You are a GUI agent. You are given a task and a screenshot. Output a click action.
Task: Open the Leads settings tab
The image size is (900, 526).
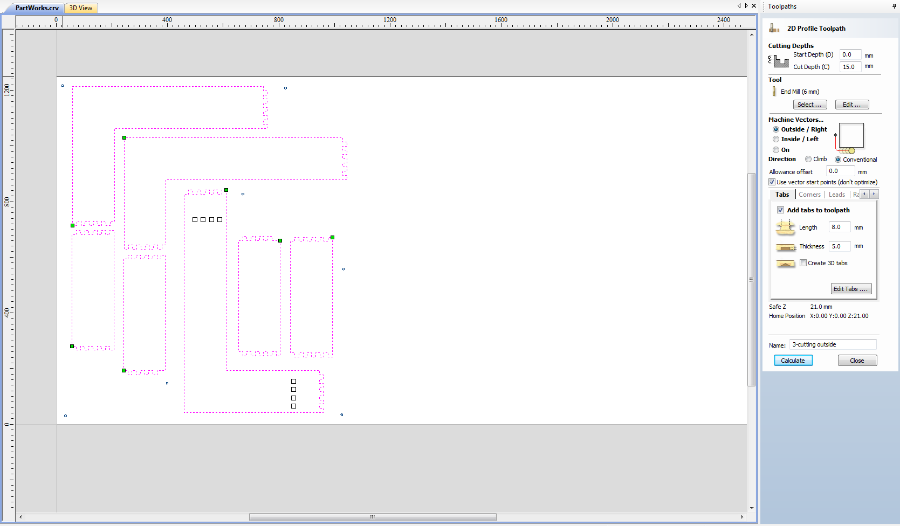(837, 195)
